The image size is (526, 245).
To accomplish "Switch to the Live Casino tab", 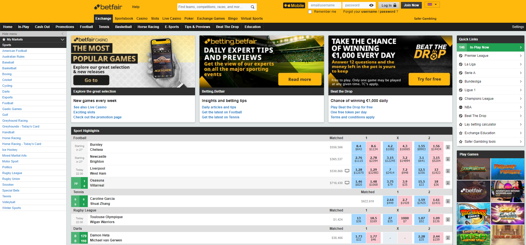I will (172, 19).
